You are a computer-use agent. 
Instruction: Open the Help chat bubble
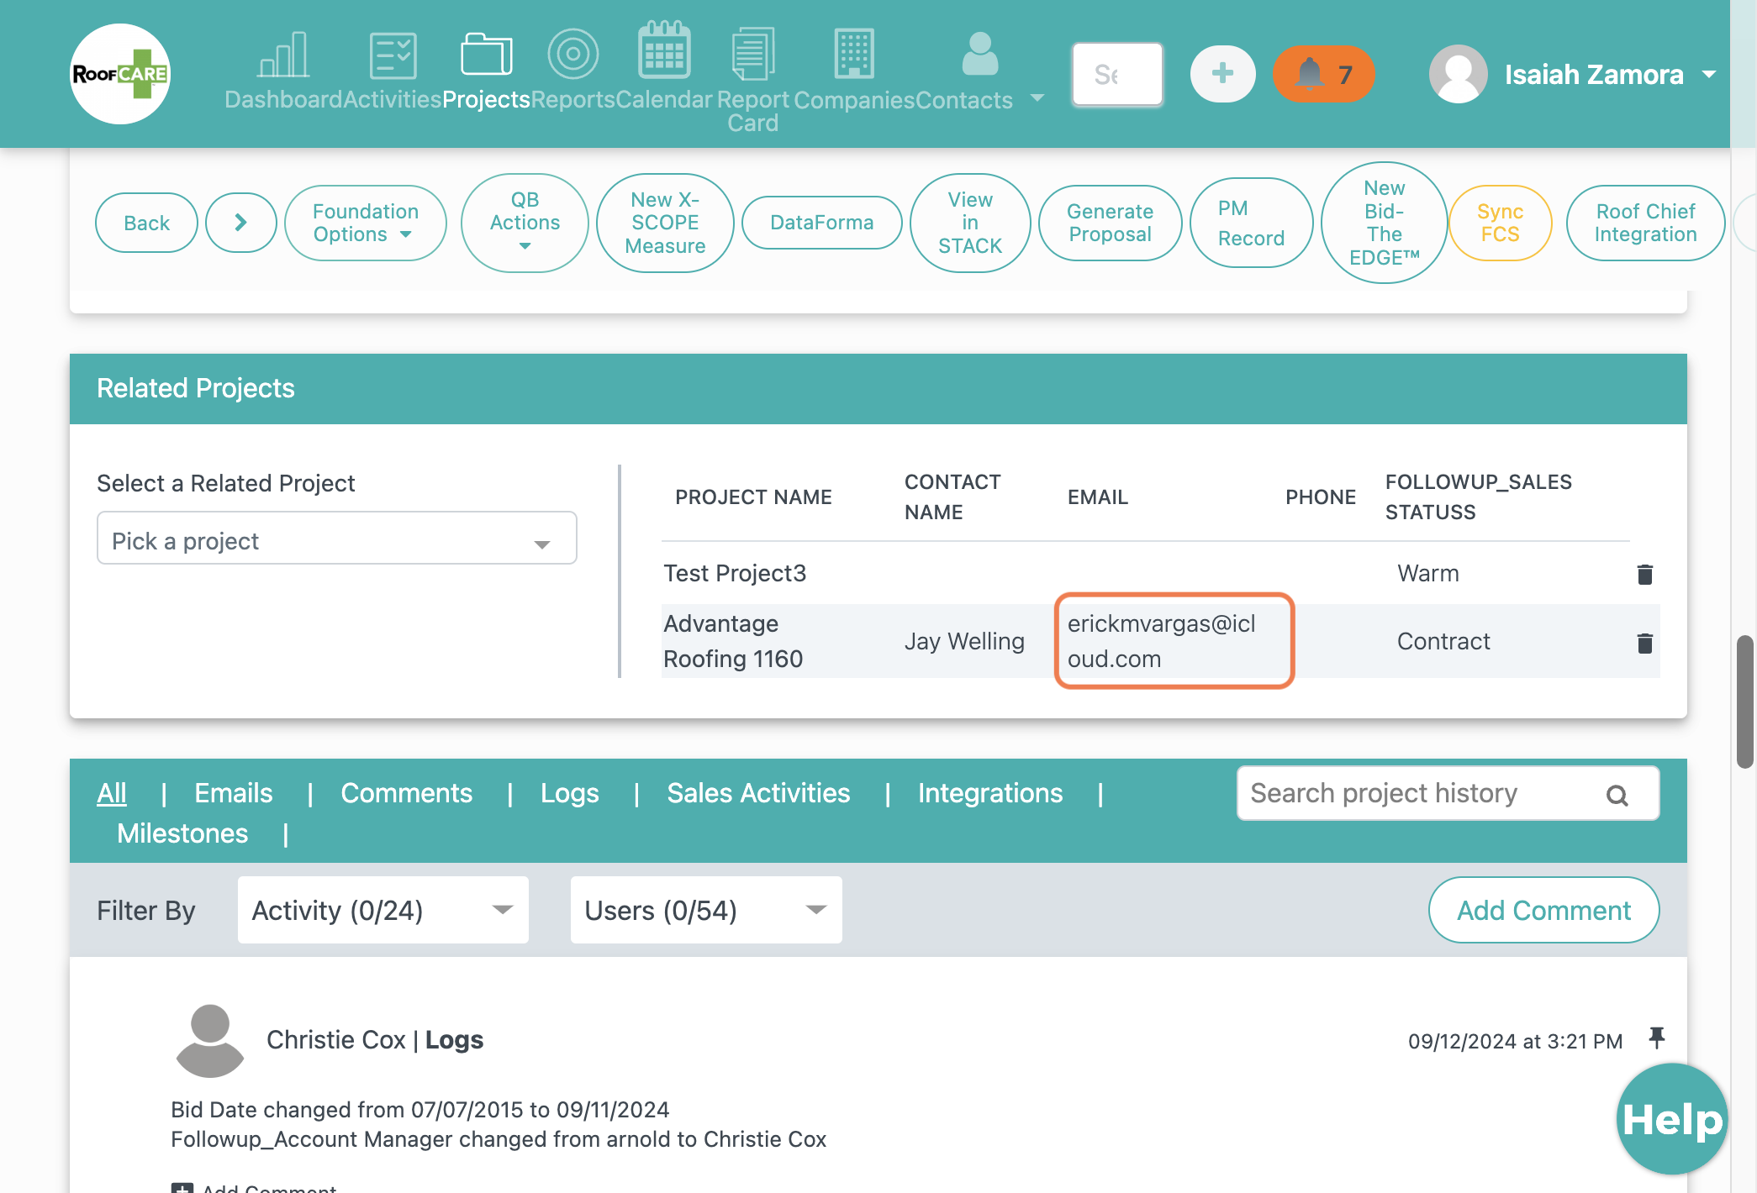(1672, 1119)
